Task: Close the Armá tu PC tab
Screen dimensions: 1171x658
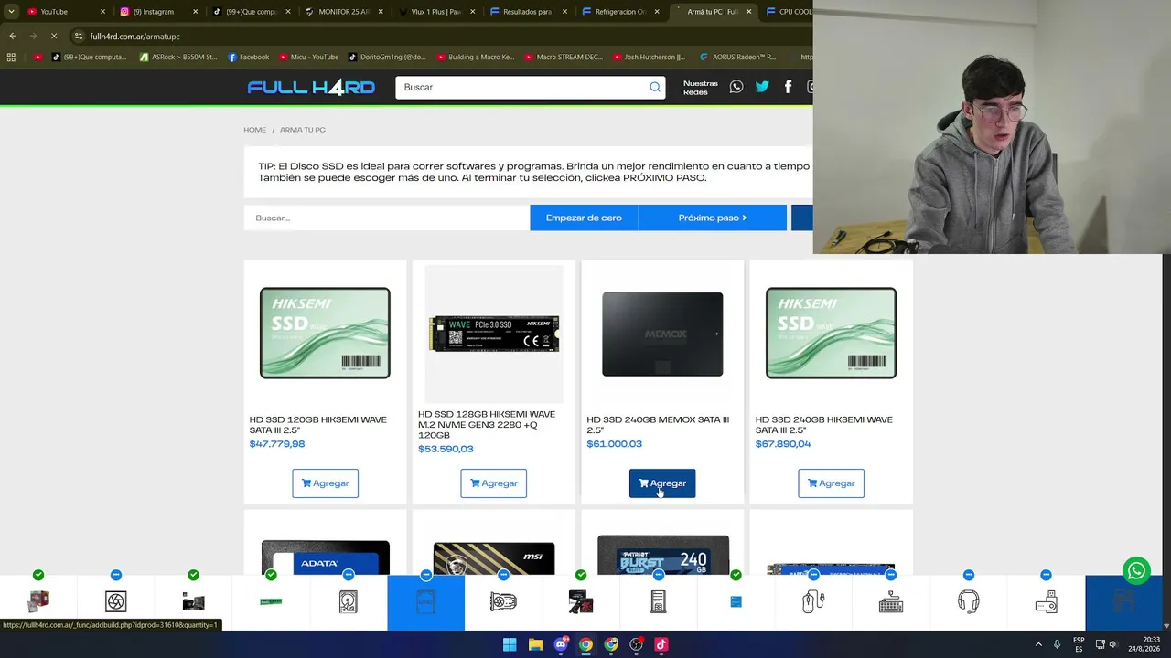Action: click(x=748, y=12)
